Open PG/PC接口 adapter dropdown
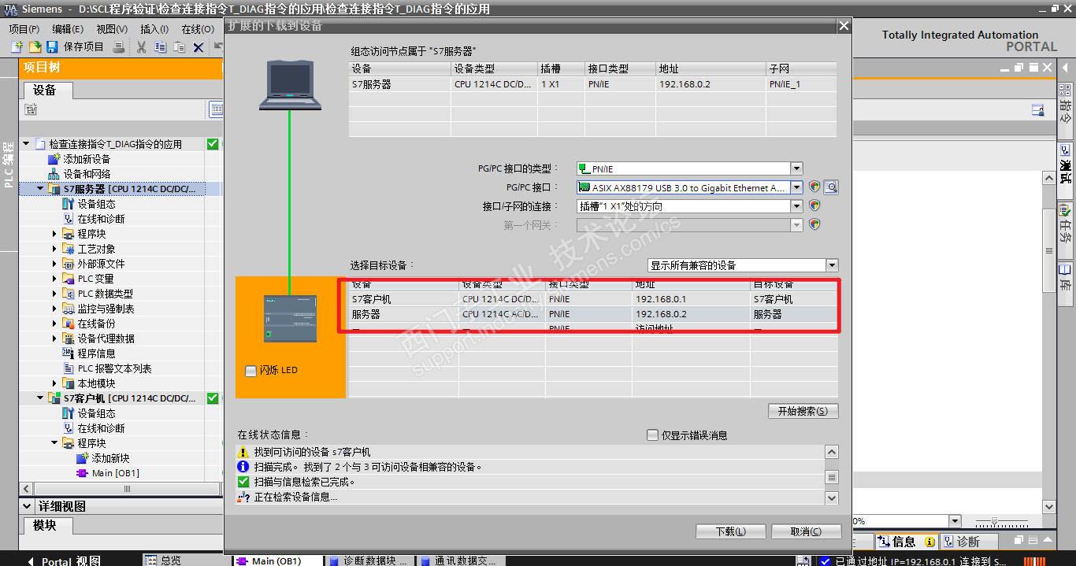The height and width of the screenshot is (566, 1076). pos(796,187)
